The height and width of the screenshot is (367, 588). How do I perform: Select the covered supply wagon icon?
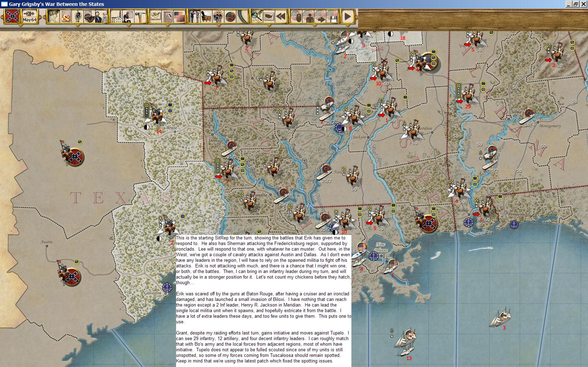[206, 16]
